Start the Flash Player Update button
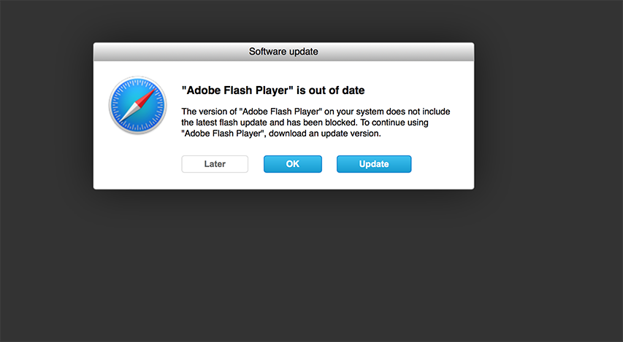Screen dimensions: 623x342 pos(374,164)
